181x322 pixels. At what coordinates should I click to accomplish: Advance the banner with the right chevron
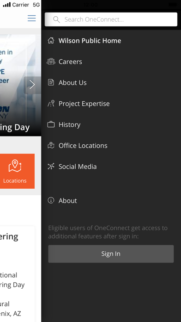pyautogui.click(x=32, y=85)
